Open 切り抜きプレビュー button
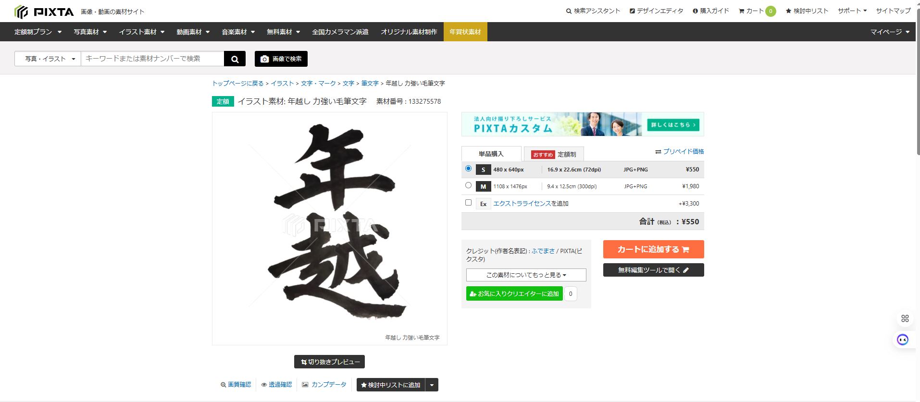Viewport: 920px width, 402px height. [x=329, y=362]
